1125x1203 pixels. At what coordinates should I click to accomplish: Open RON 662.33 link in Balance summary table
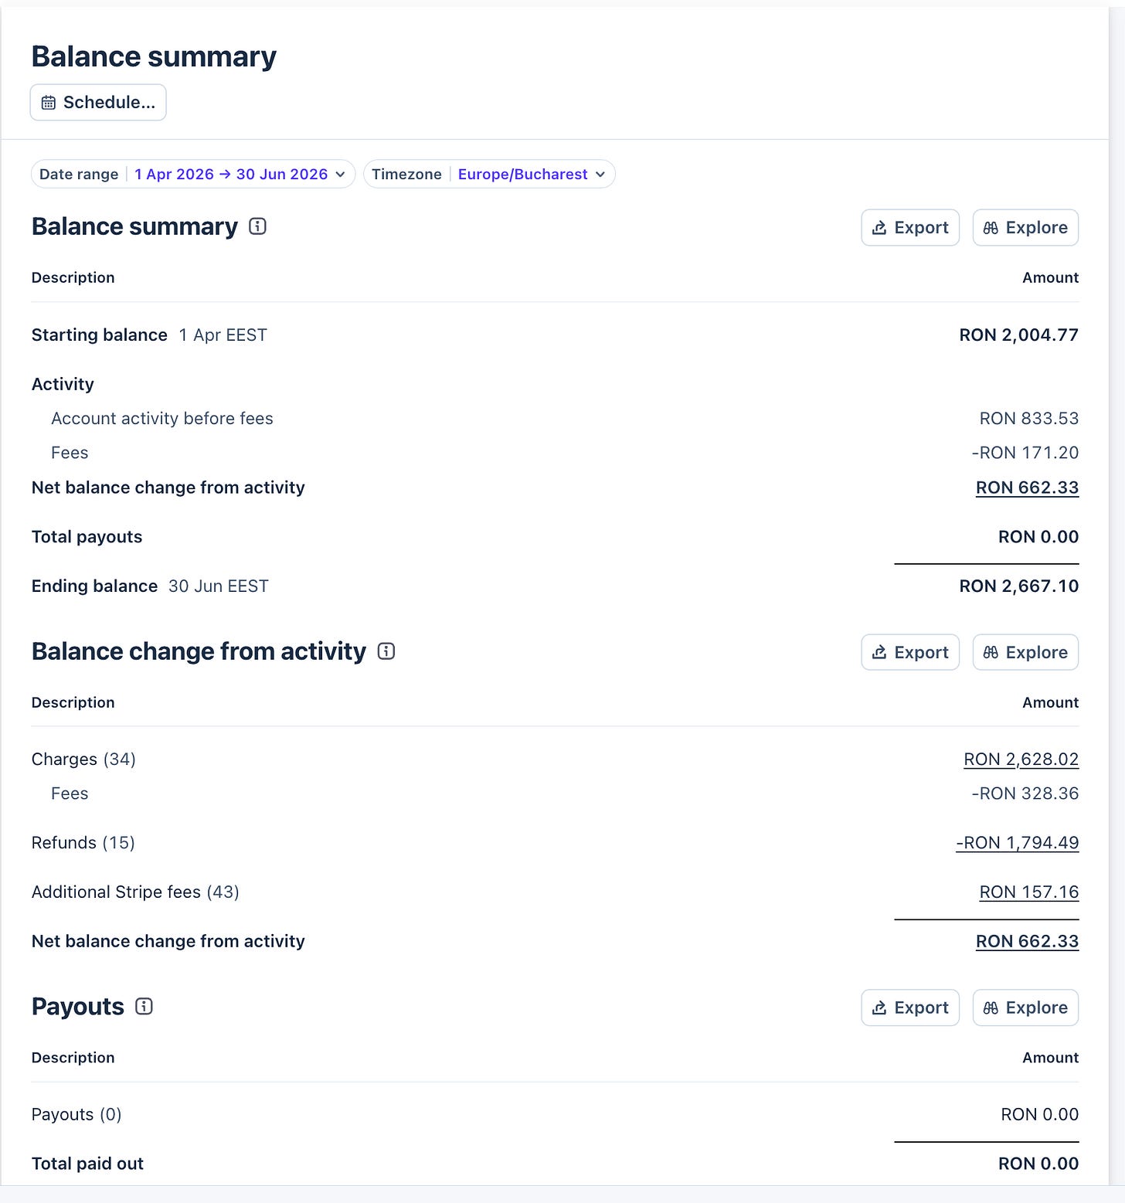pos(1027,488)
